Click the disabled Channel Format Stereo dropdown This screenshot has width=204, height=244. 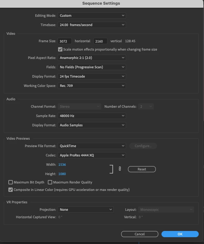click(79, 106)
